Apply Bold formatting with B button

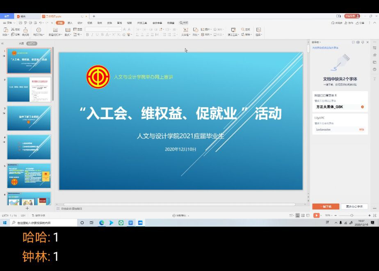(x=87, y=35)
